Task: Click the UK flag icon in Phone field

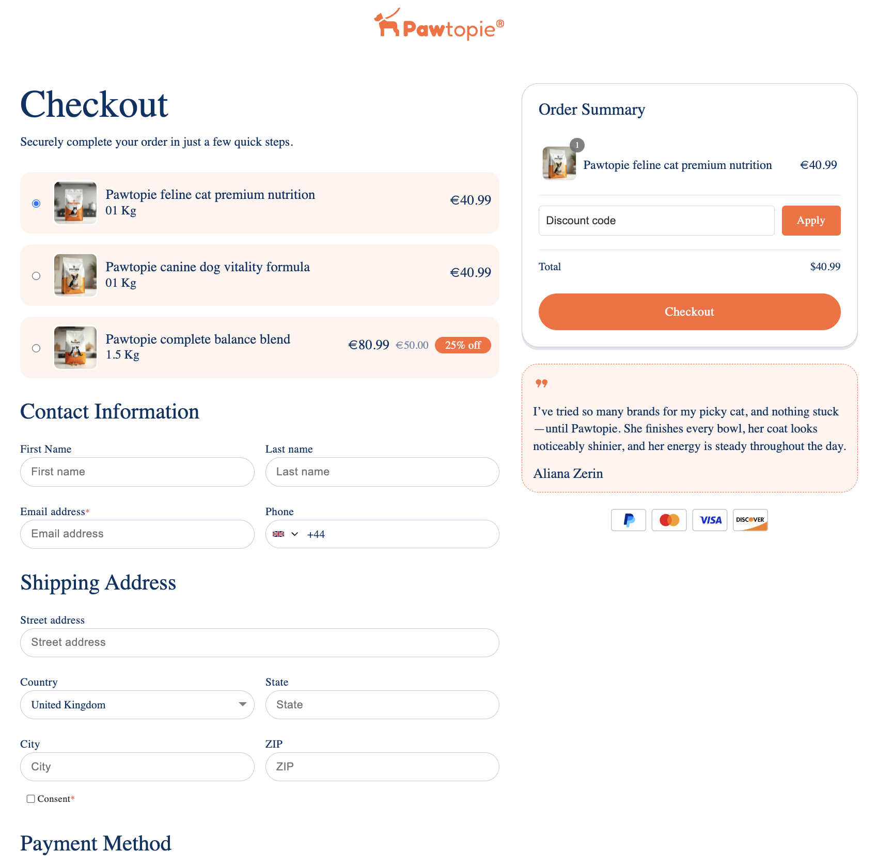Action: 278,534
